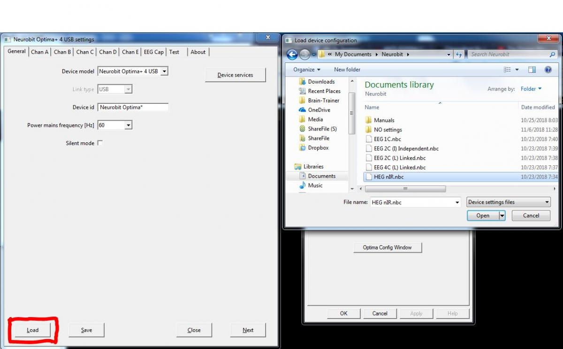Select Recent Places in navigation pane
Image resolution: width=563 pixels, height=349 pixels.
coord(324,91)
